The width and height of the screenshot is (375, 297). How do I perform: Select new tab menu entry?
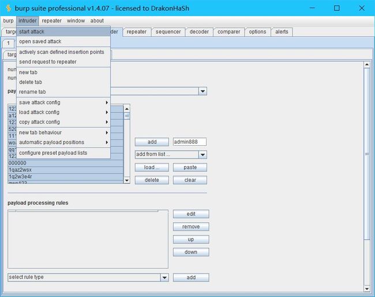point(63,72)
